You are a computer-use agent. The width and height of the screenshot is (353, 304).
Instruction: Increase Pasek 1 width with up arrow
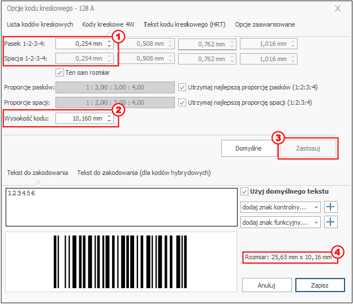109,41
